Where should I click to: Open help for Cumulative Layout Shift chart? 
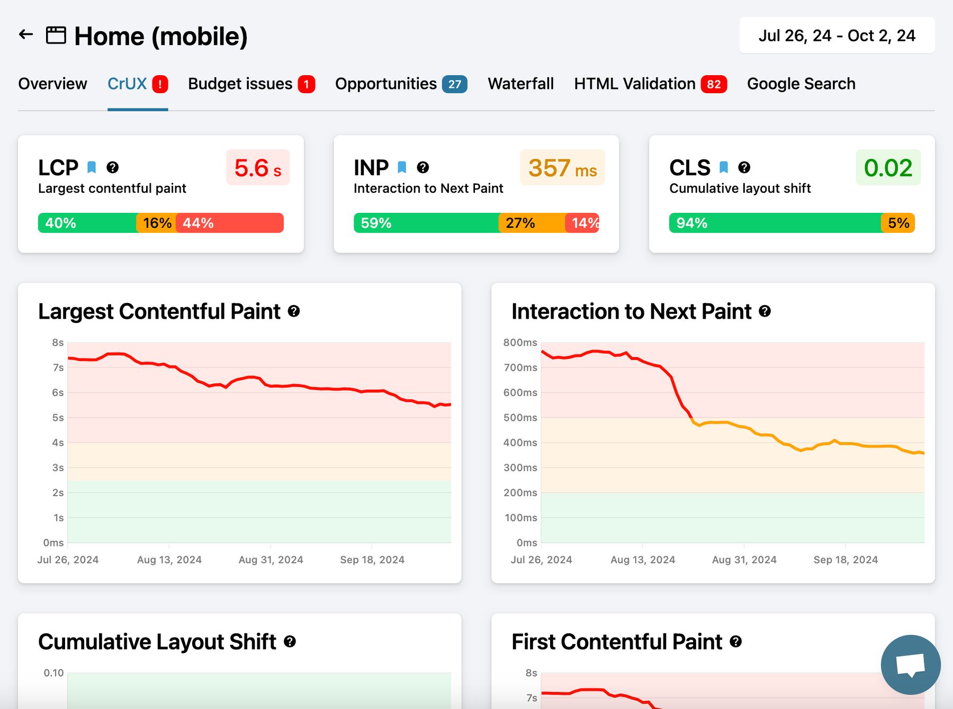[290, 642]
